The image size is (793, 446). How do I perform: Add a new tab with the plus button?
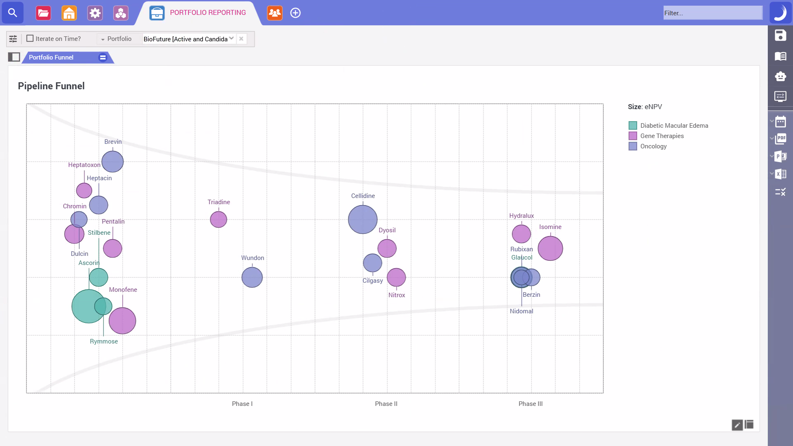(x=295, y=13)
